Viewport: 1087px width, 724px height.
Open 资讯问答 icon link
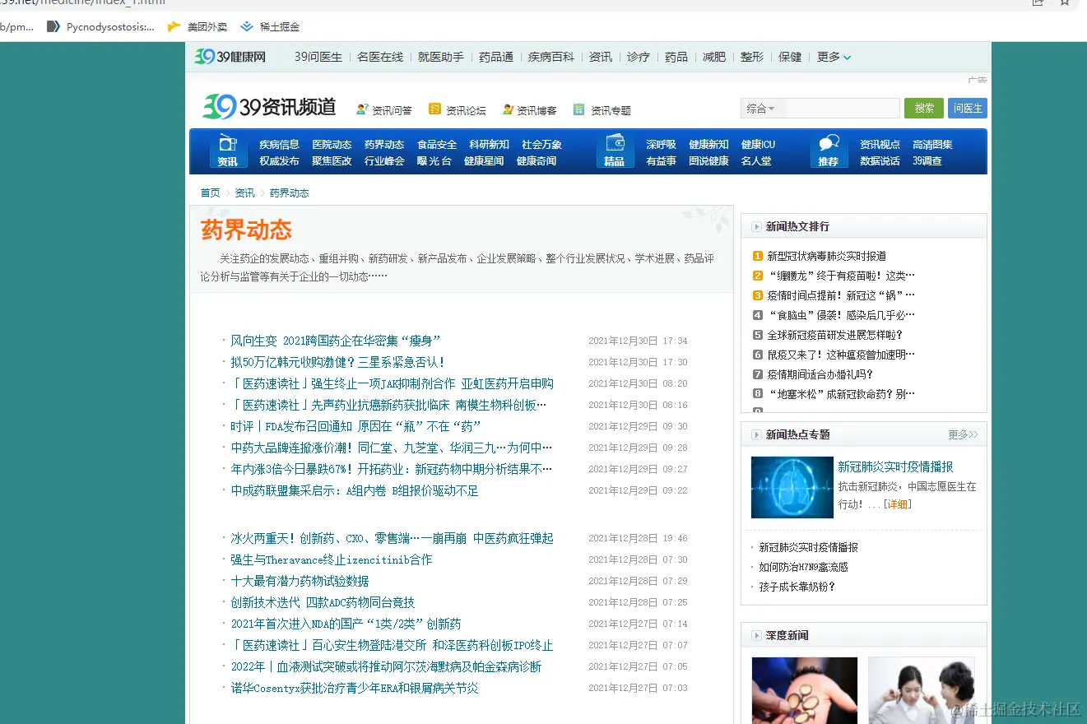click(x=383, y=110)
